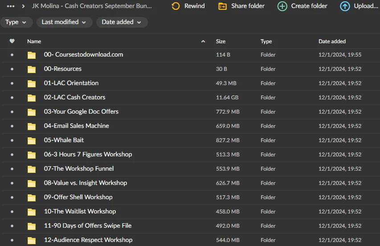
Task: Sort by the Name column header
Action: pos(34,41)
